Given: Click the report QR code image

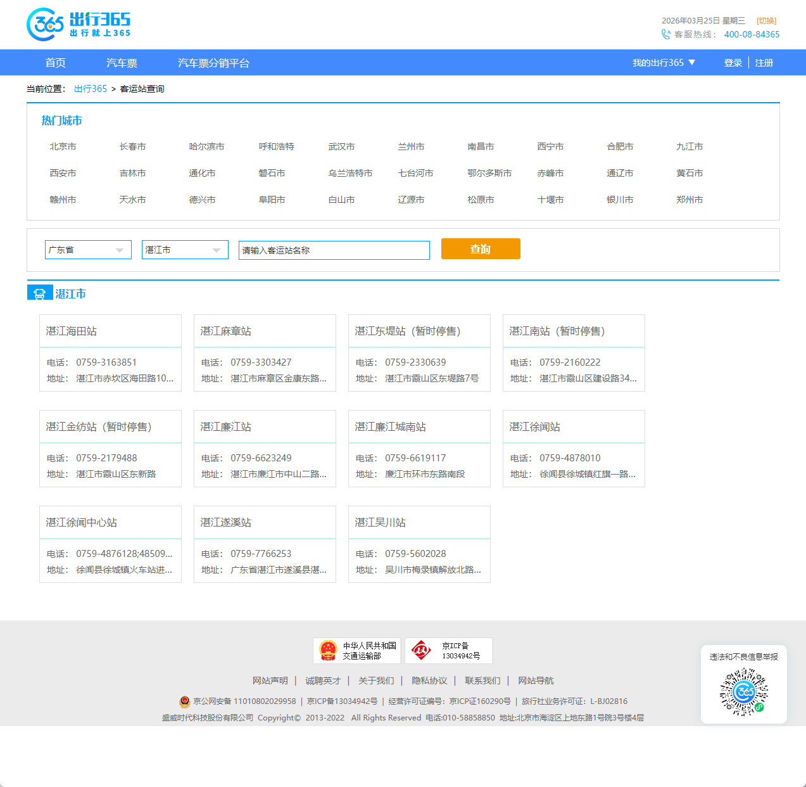Looking at the screenshot, I should (743, 692).
